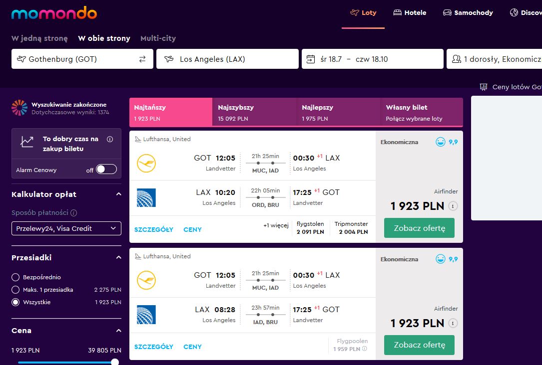Click Lufthansa logo on first result
Viewport: 542px width, 365px height.
146,163
